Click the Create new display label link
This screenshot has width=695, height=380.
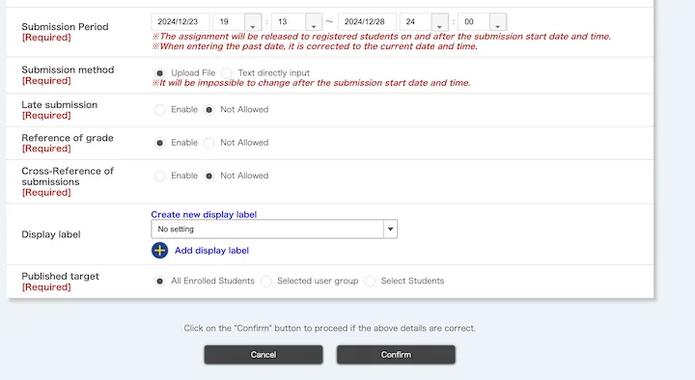pyautogui.click(x=204, y=214)
